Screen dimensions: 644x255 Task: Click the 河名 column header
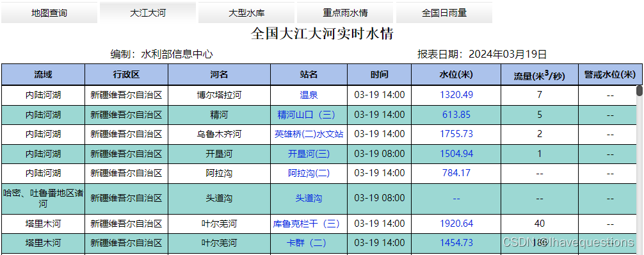tap(220, 74)
